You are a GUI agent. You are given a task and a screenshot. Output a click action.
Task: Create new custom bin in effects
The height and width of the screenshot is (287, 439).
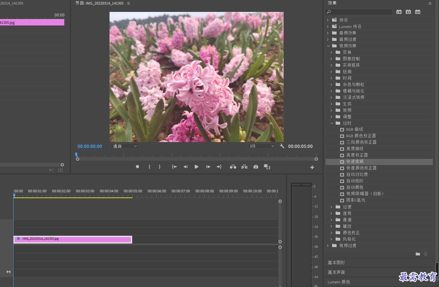point(418,254)
